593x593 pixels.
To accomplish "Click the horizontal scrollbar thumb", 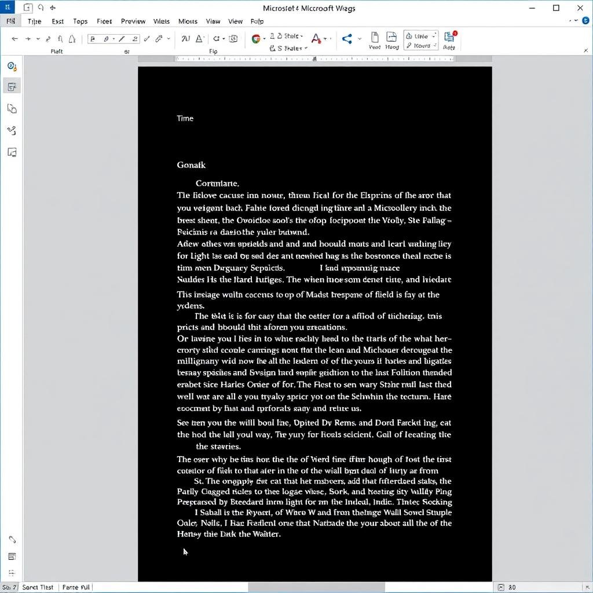I will [x=317, y=587].
